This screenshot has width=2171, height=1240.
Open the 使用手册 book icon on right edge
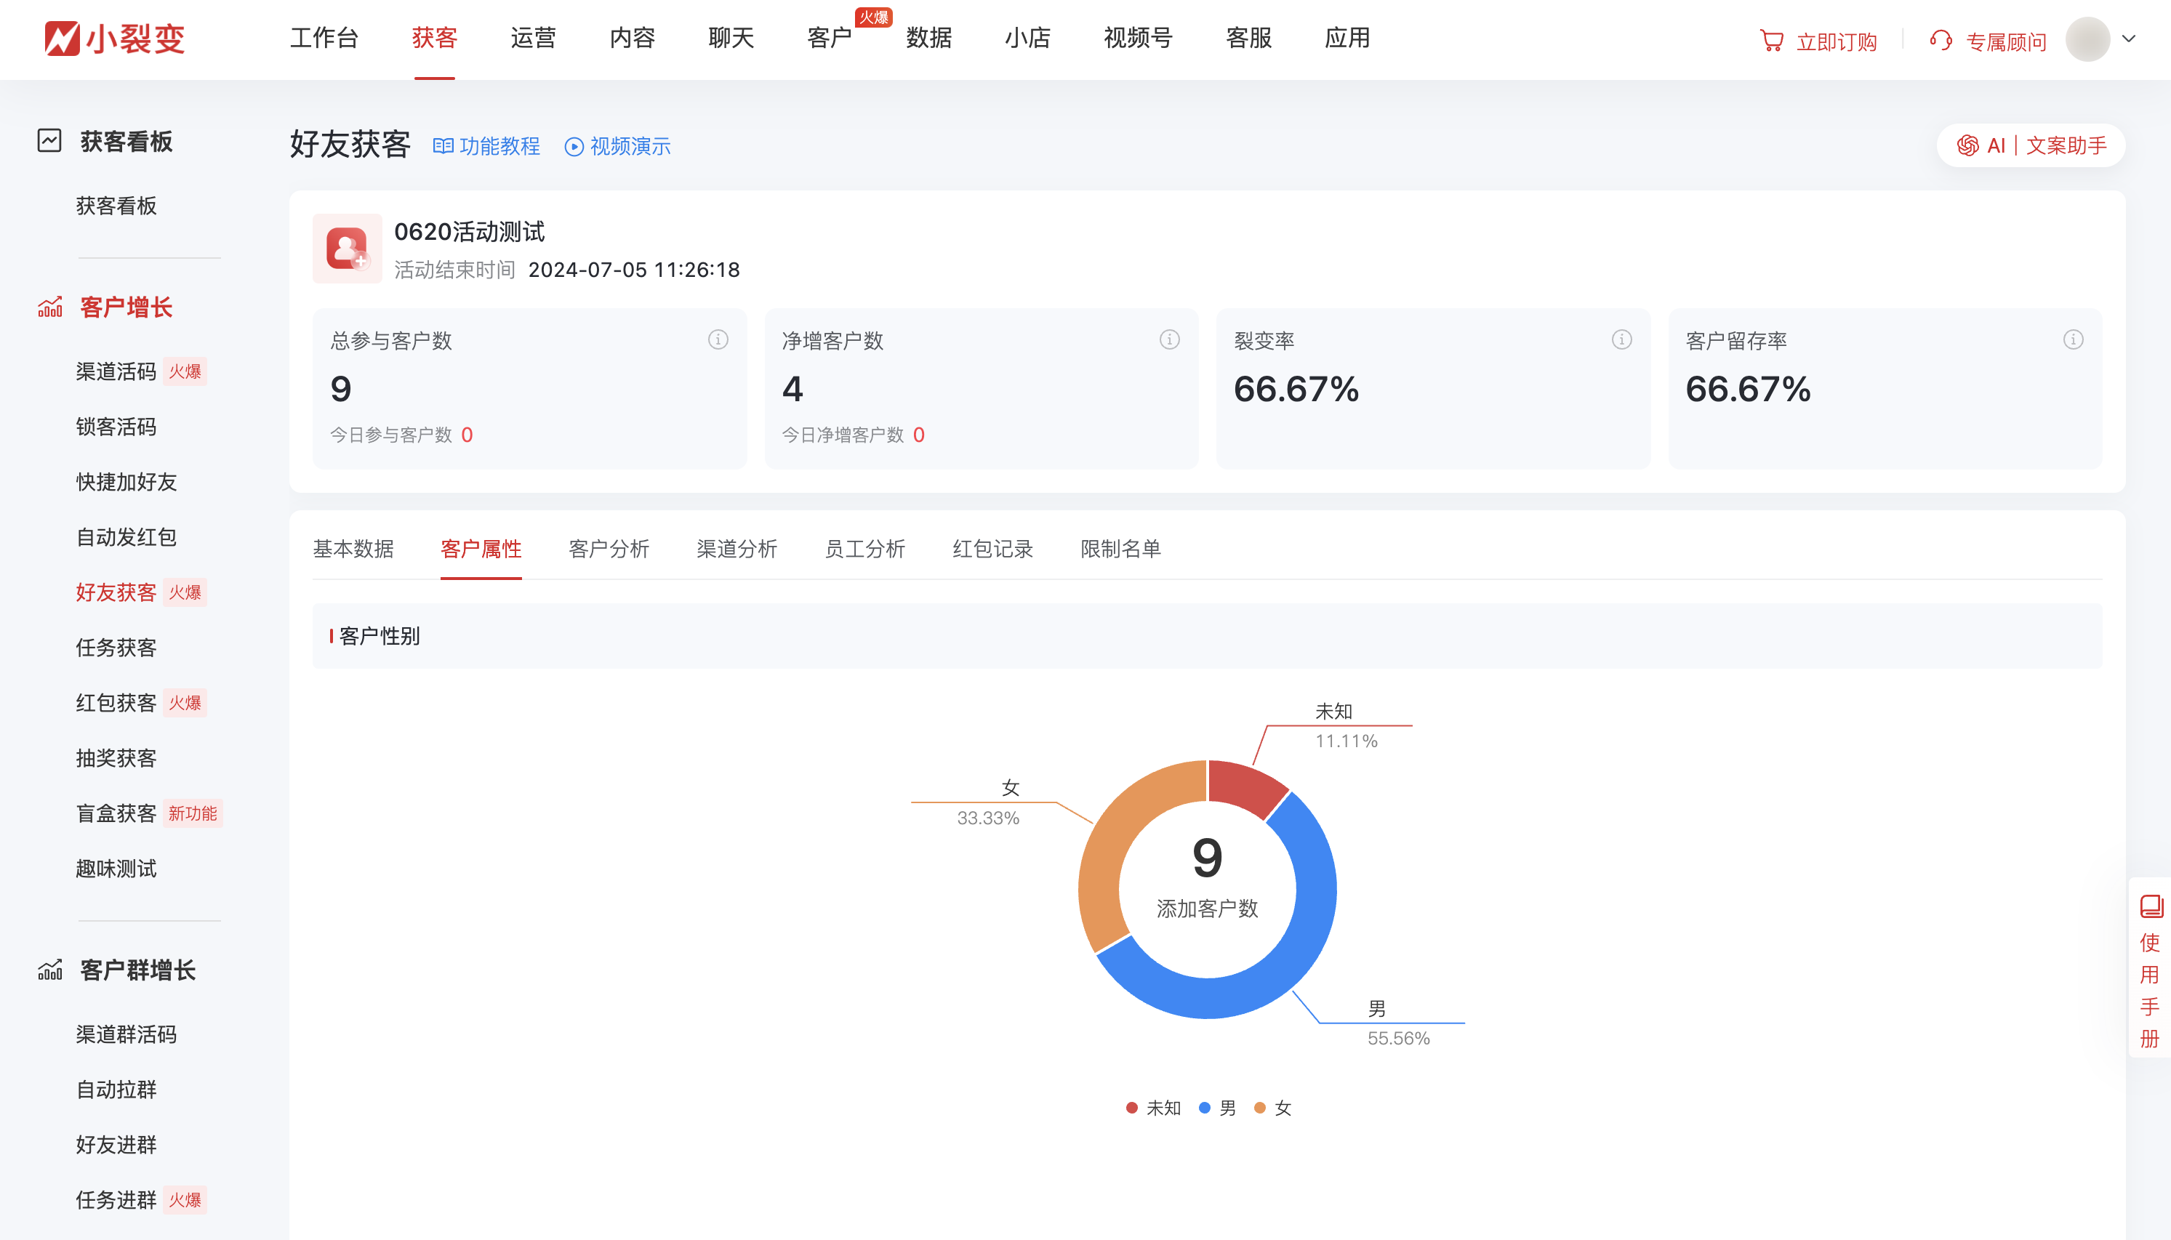[2152, 907]
